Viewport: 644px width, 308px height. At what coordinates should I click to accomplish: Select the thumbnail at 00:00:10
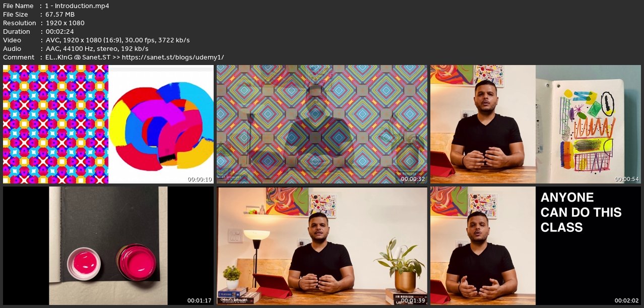click(108, 124)
